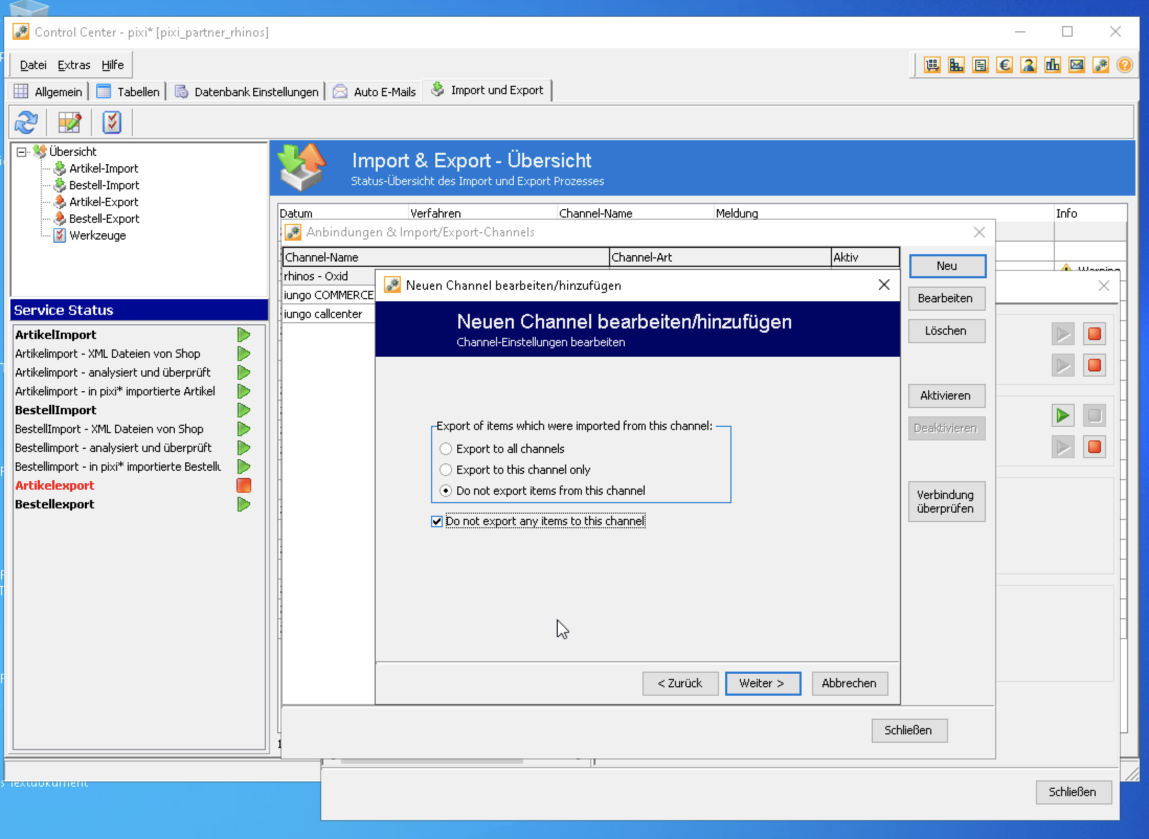Open the Hilfe menu

pos(112,65)
